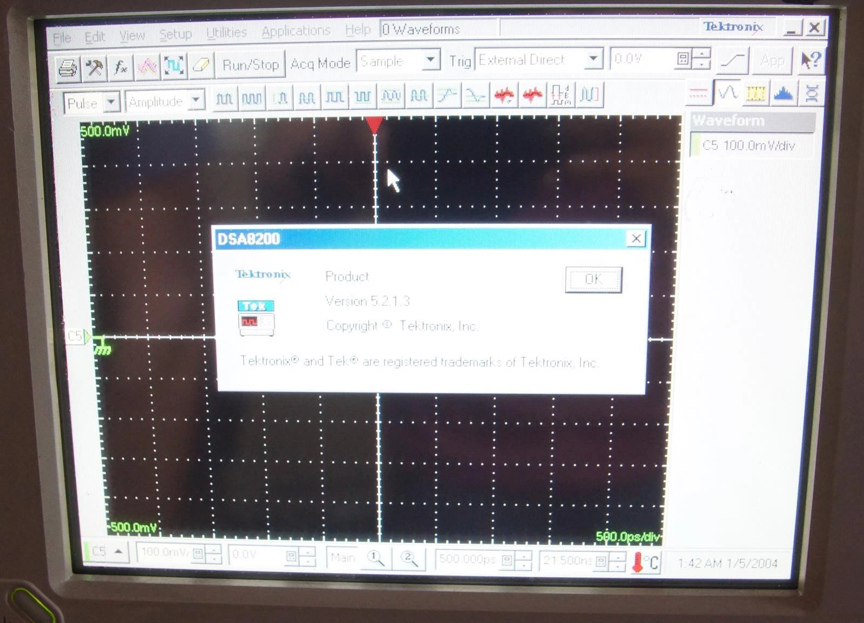Open keypad beside vertical offset 0.0V

(x=292, y=556)
